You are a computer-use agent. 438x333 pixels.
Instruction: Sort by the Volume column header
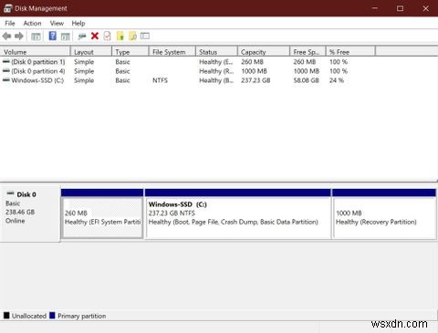point(35,52)
